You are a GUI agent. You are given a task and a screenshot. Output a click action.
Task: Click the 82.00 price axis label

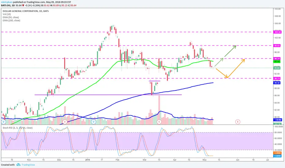277,110
